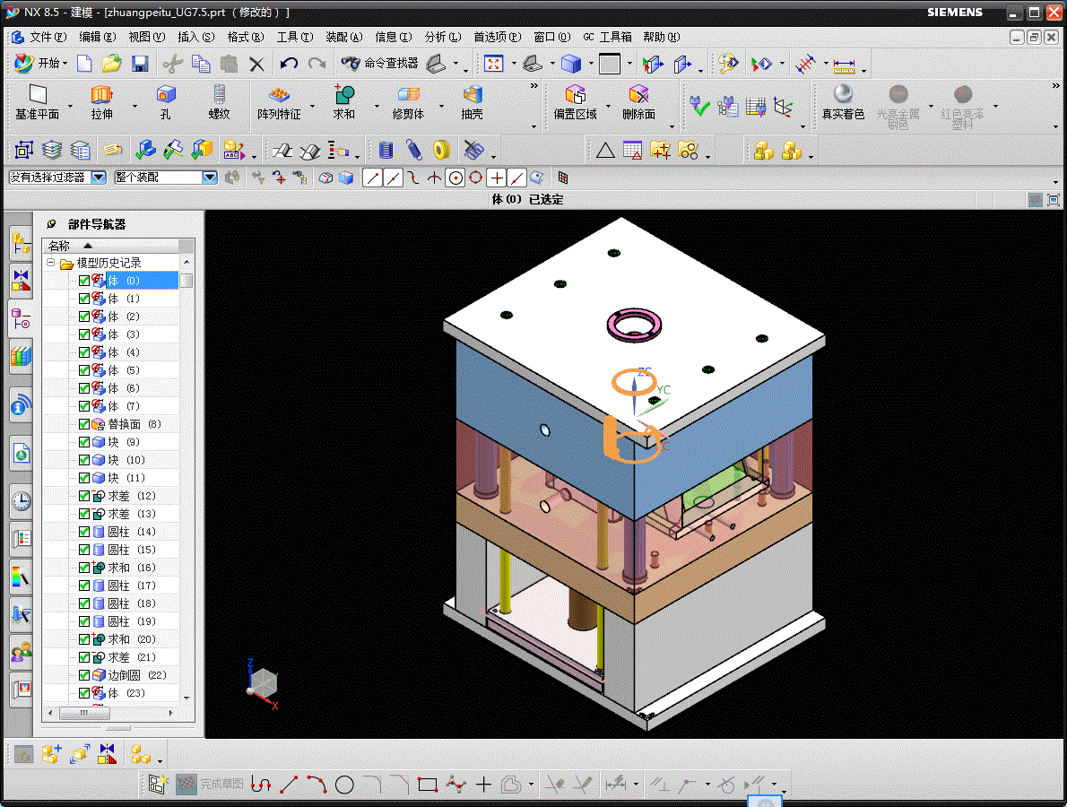Select the Hole (孔) feature tool
Image resolution: width=1067 pixels, height=807 pixels.
165,95
